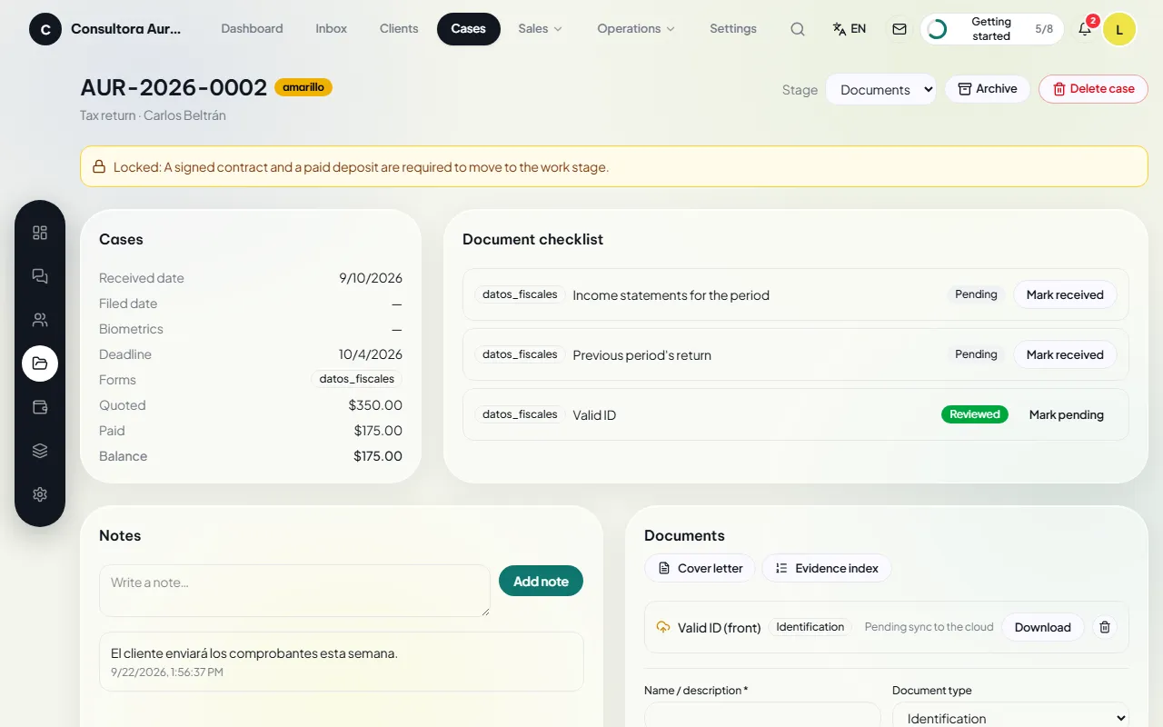Open the stacked layers icon in the sidebar
Image resolution: width=1163 pixels, height=727 pixels.
pos(40,451)
